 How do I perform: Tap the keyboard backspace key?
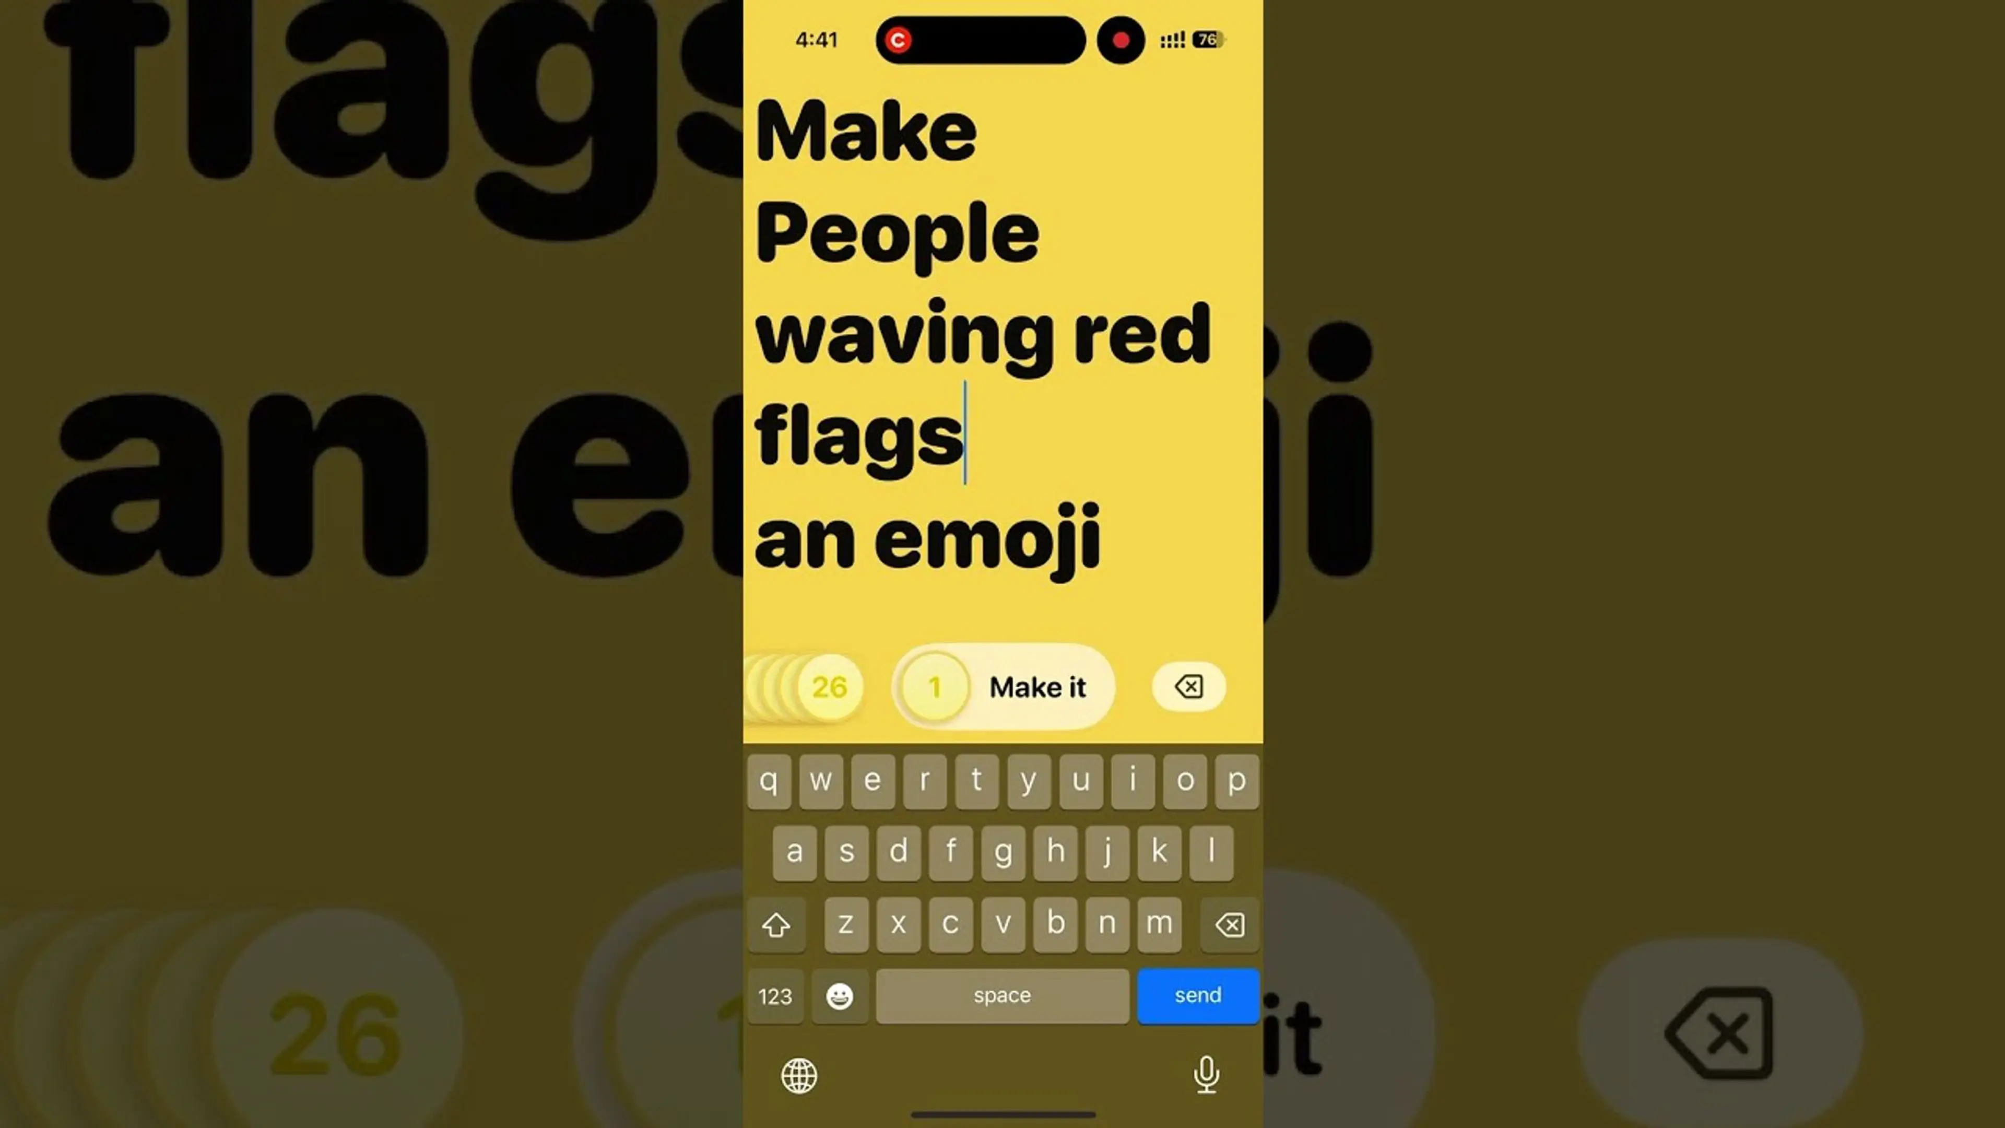click(x=1229, y=923)
